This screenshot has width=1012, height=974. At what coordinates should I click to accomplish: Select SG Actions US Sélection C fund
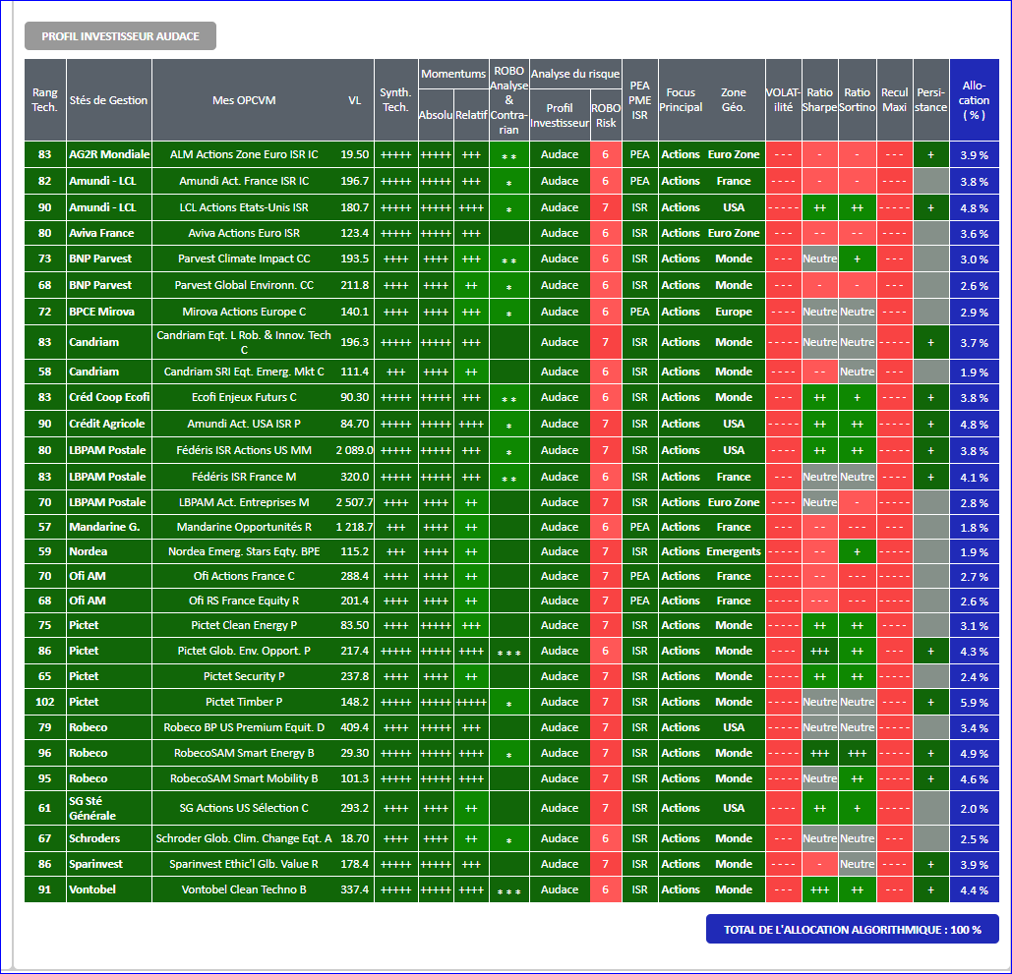tap(244, 808)
